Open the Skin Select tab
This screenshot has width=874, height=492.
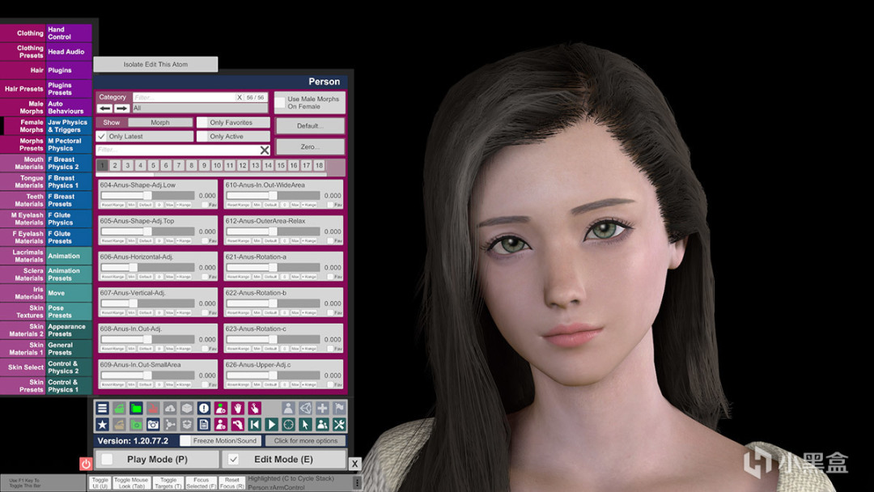(x=23, y=367)
